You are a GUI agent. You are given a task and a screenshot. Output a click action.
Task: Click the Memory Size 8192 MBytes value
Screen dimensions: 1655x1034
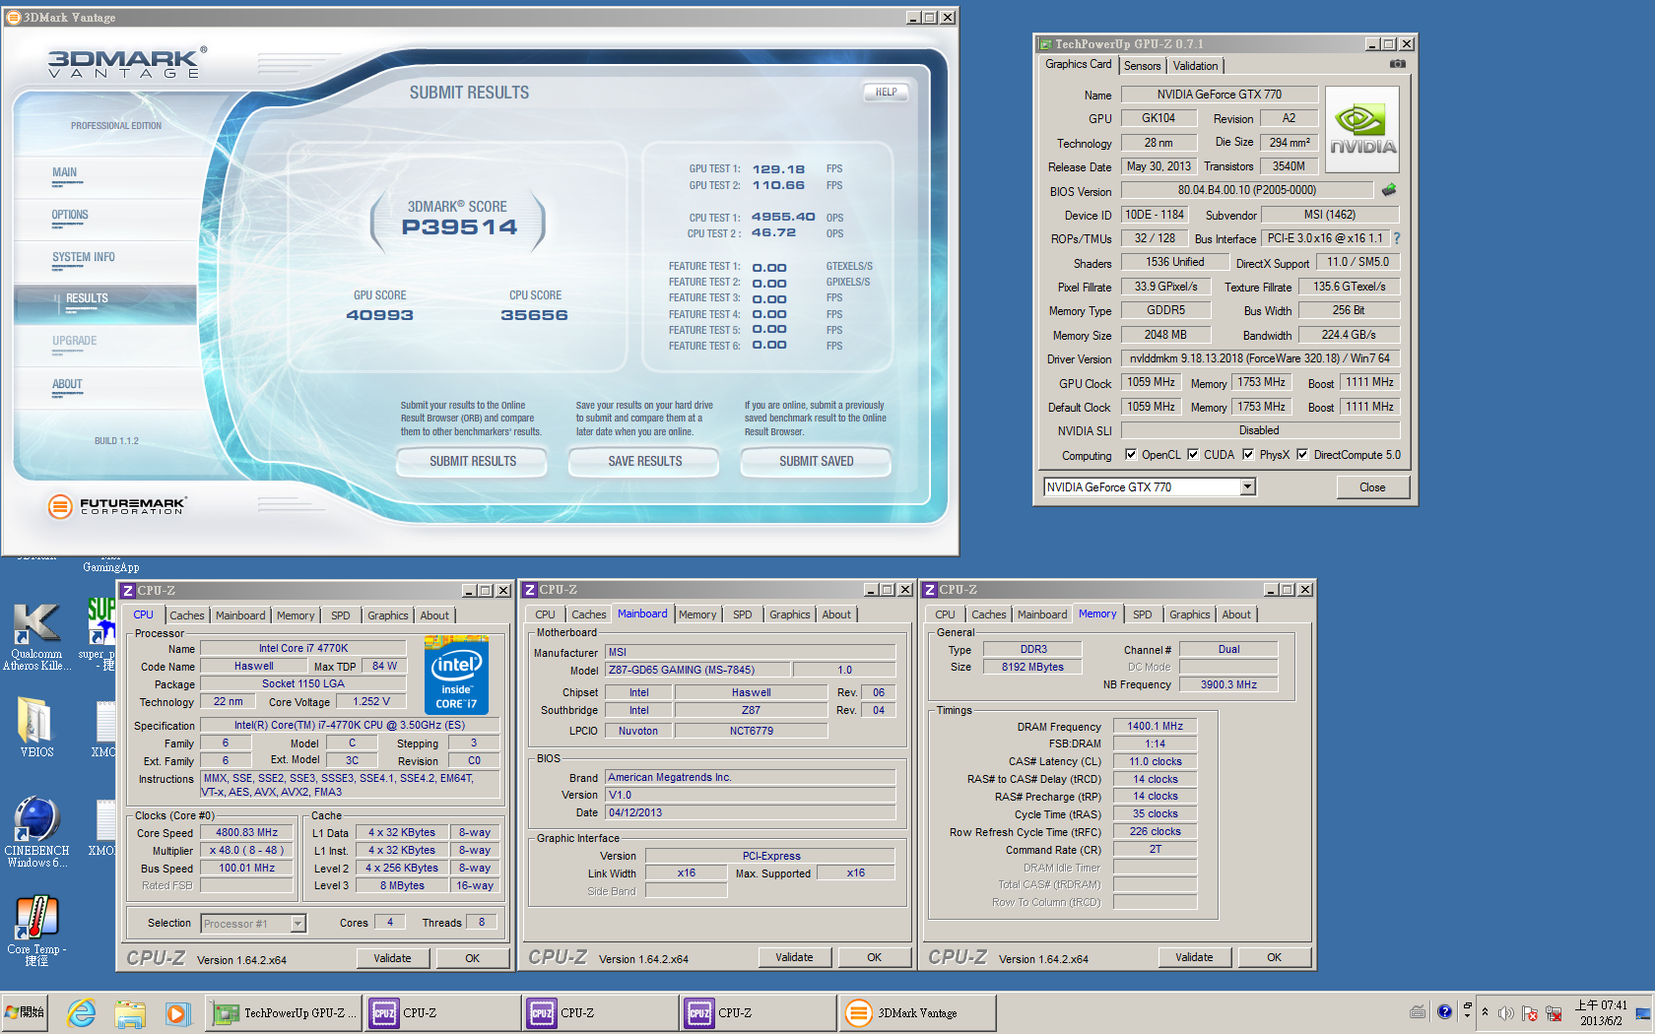click(1032, 667)
